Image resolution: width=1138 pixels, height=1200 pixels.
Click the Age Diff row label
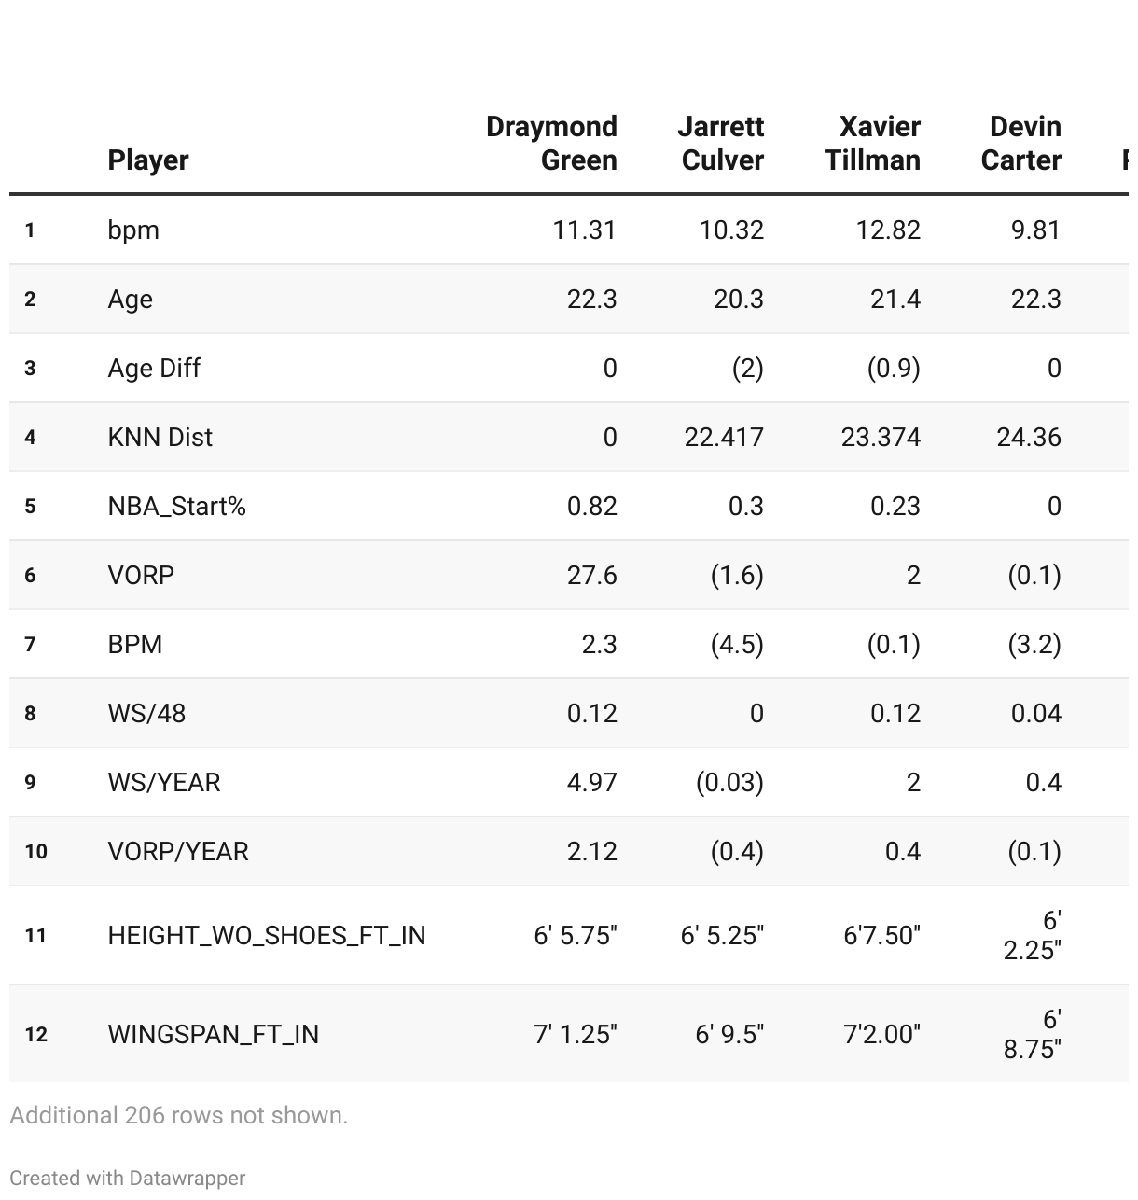point(154,368)
